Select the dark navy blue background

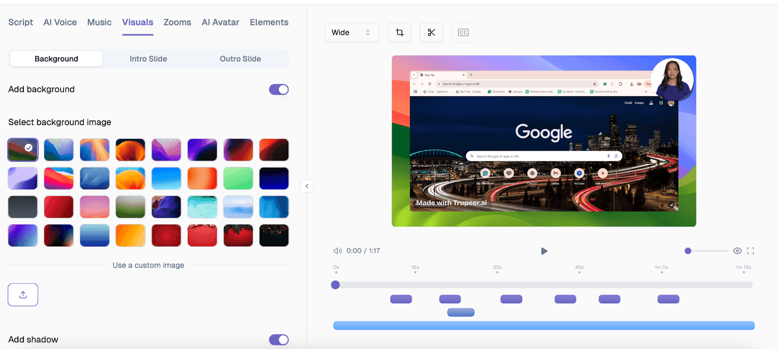[x=274, y=178]
